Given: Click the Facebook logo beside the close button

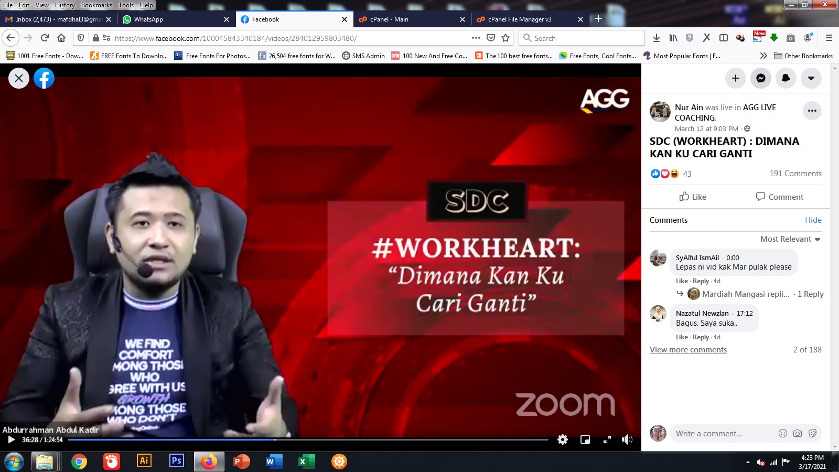Looking at the screenshot, I should [44, 78].
